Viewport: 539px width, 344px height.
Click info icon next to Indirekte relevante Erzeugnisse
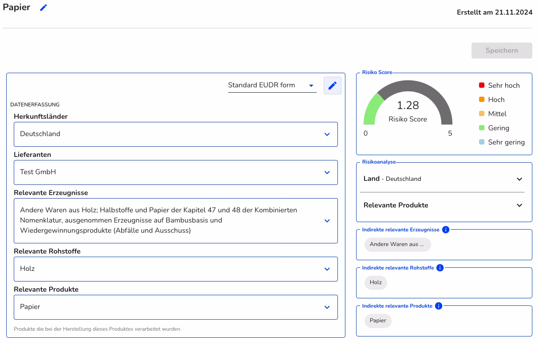click(446, 230)
